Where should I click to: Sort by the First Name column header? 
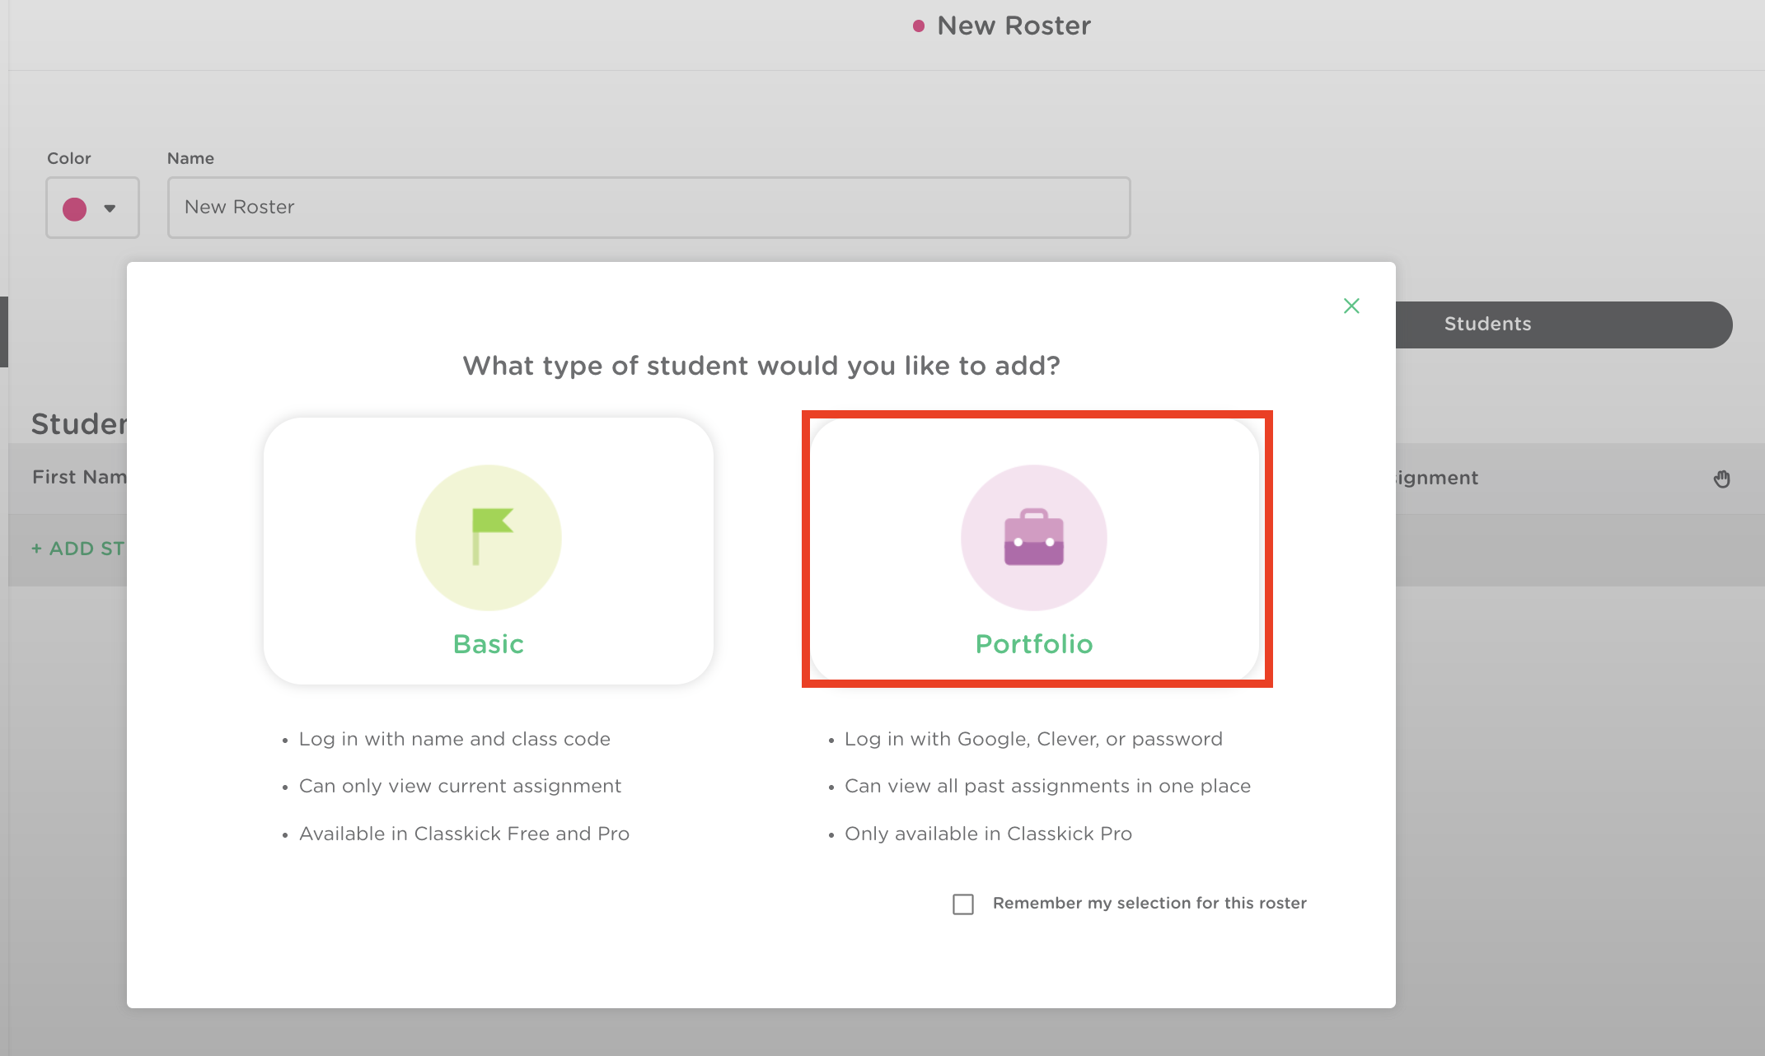click(x=79, y=477)
